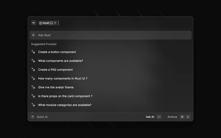Screen dimensions: 221x138
Task: Open the Actions menu
Action: point(172,117)
